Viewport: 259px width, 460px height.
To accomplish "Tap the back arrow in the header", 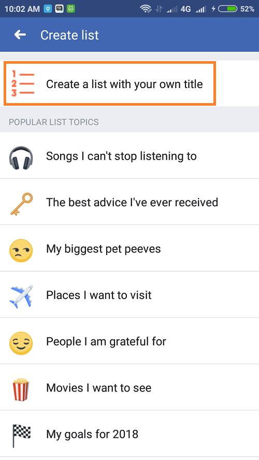I will 20,35.
